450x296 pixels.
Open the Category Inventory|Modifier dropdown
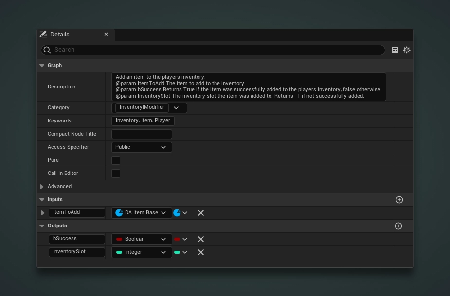pyautogui.click(x=176, y=108)
